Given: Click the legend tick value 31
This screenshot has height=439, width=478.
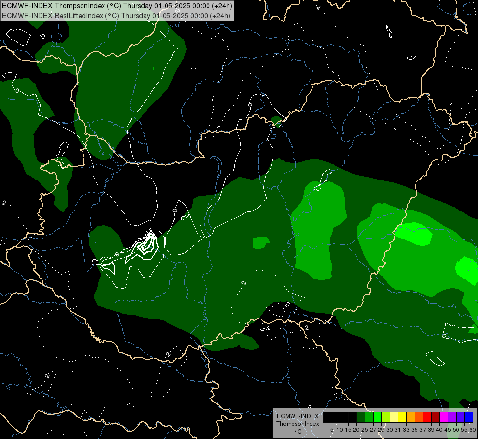Looking at the screenshot, I should 398,430.
